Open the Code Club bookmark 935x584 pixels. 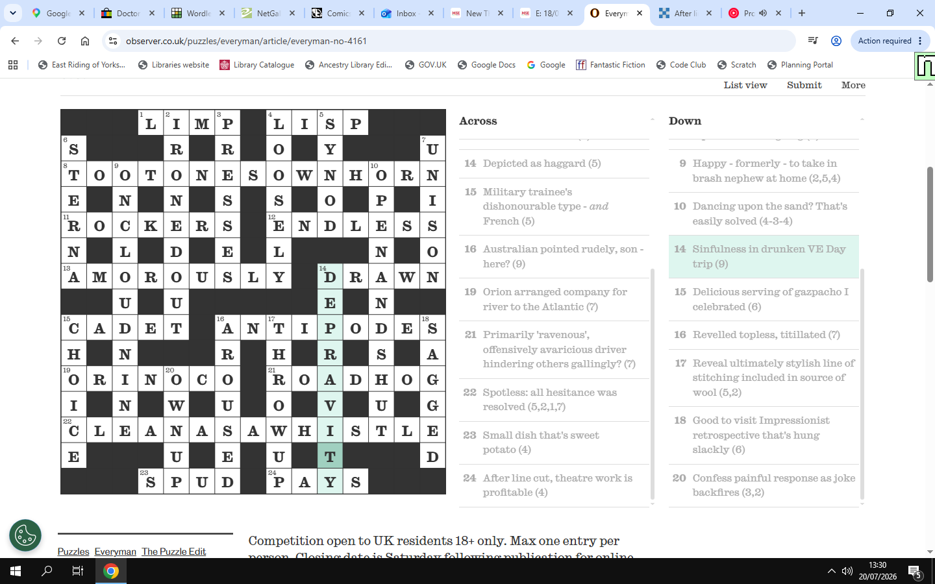click(x=681, y=65)
